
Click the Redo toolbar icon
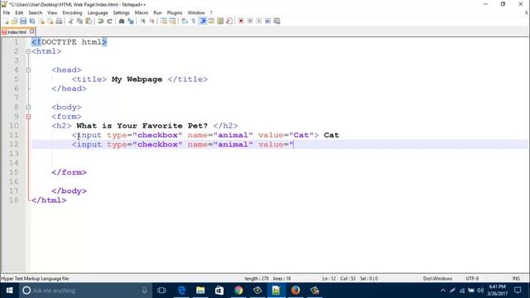click(x=109, y=22)
